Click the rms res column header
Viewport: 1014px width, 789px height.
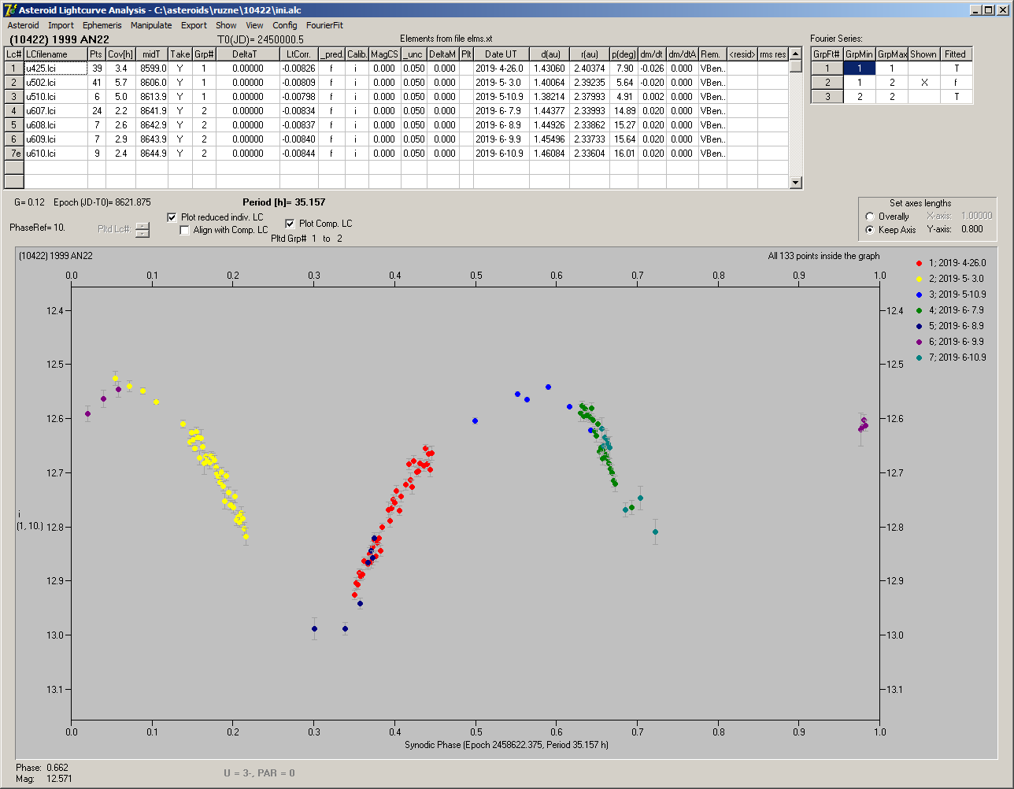tap(773, 54)
